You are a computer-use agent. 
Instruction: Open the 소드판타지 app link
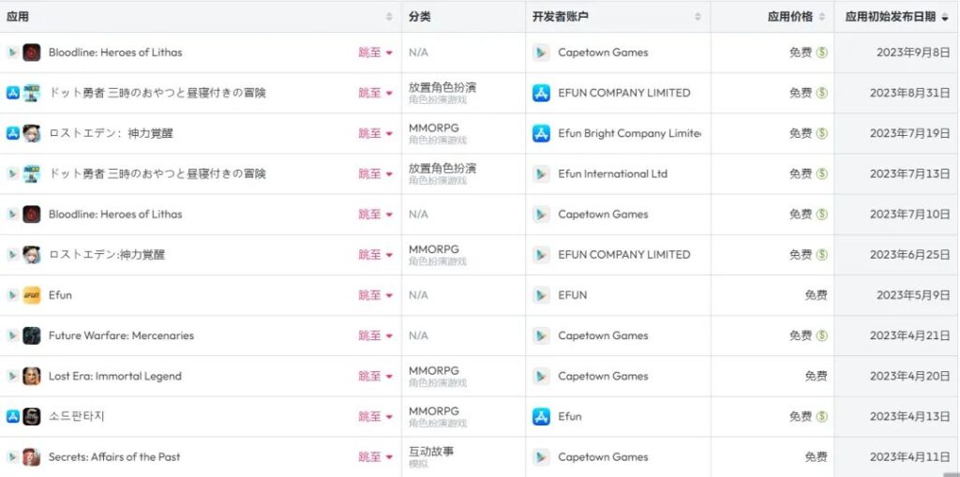click(x=77, y=416)
